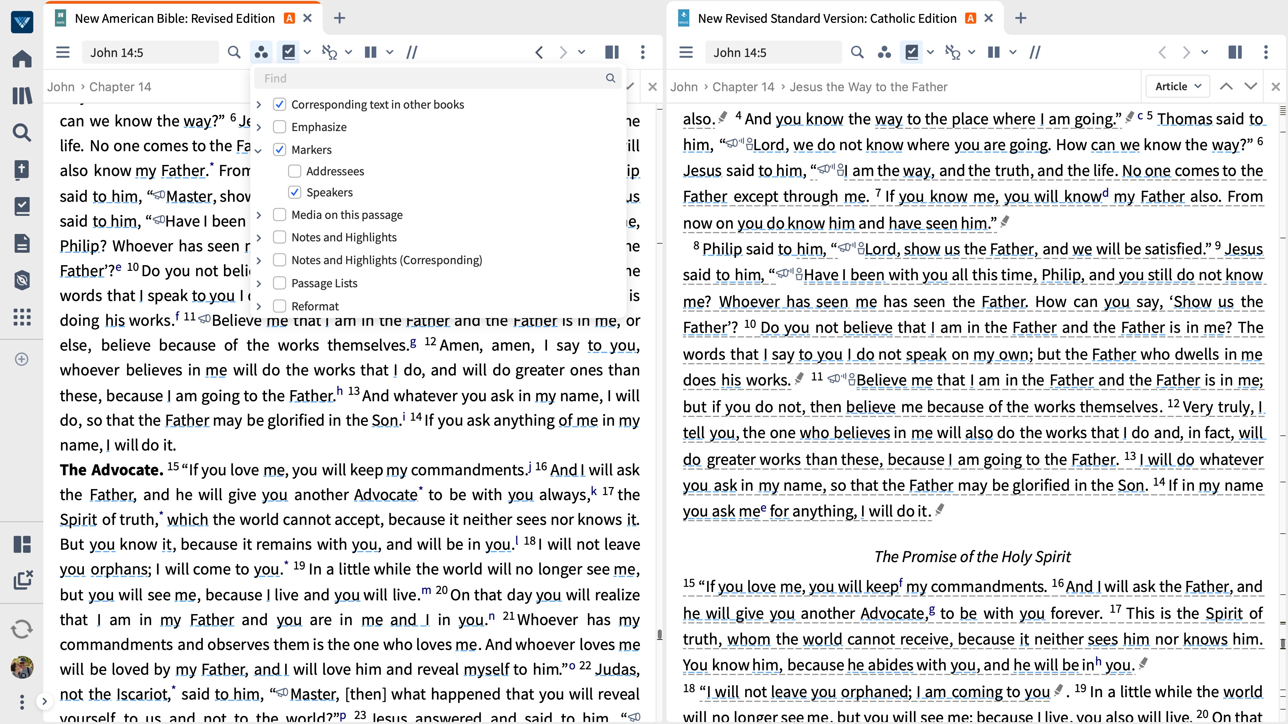Expand the sidebar with the arrow button

tap(45, 702)
